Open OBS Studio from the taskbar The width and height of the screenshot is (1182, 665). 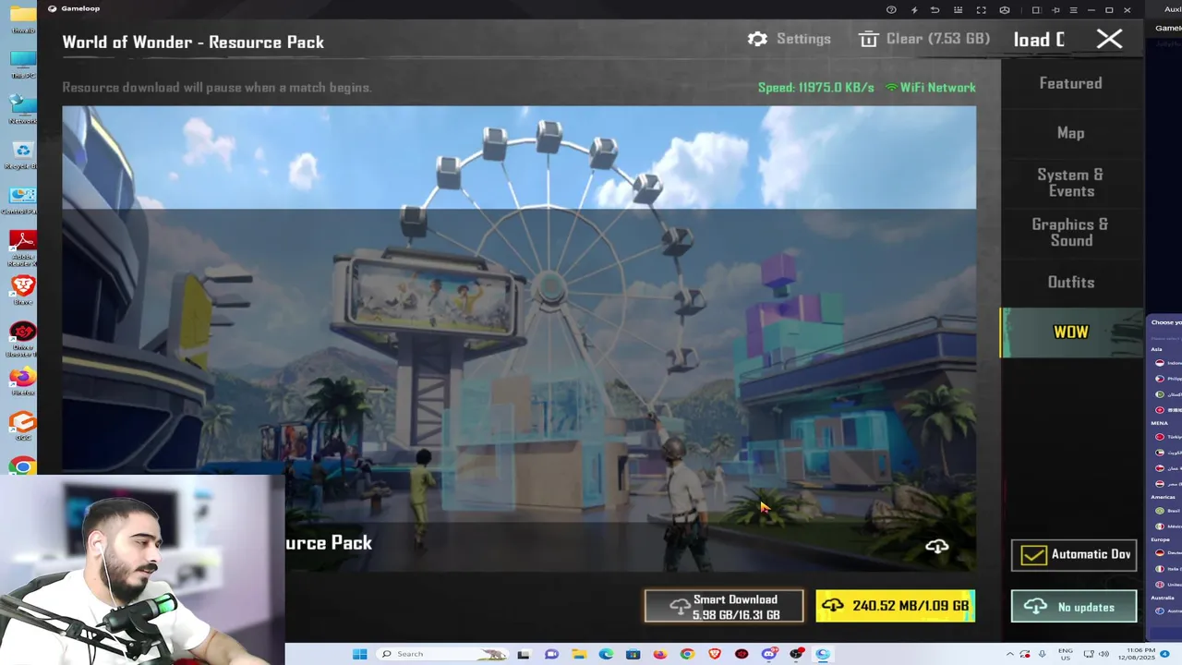796,654
